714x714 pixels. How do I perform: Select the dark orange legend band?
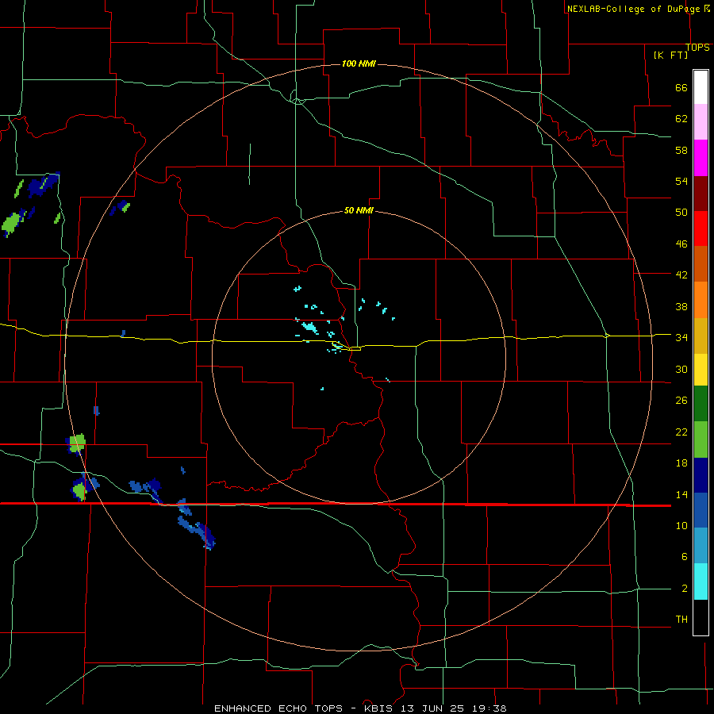701,263
